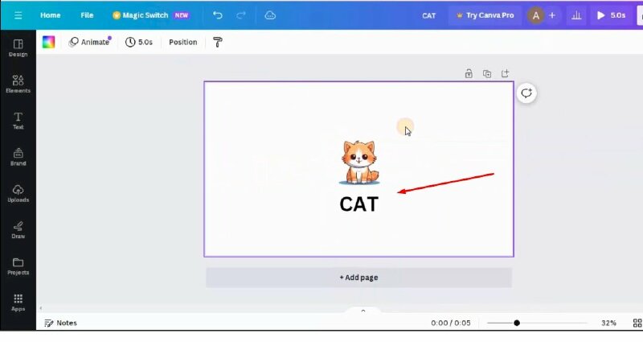Screen dimensions: 643x342
Task: Click the cloud save status icon
Action: [270, 15]
